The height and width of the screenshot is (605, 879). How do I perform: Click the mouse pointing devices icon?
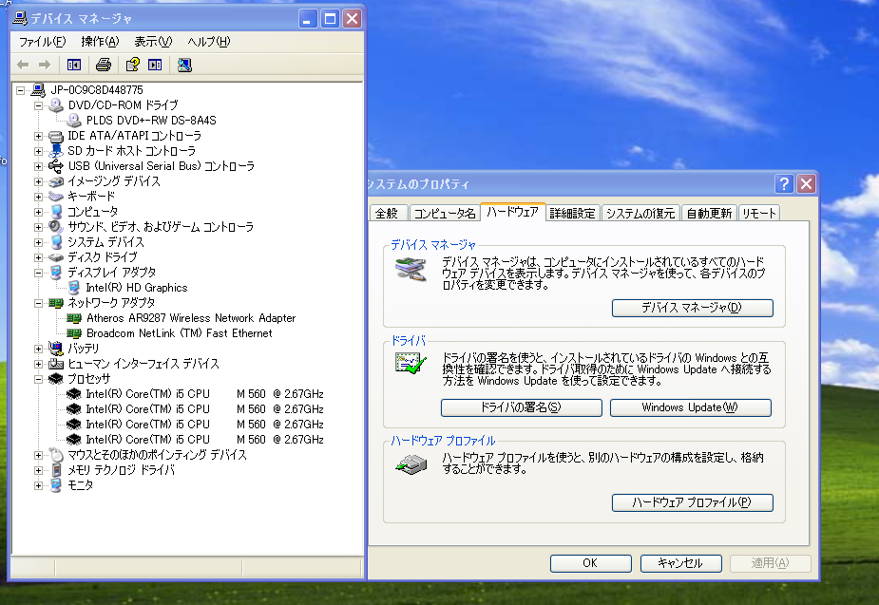pos(56,454)
